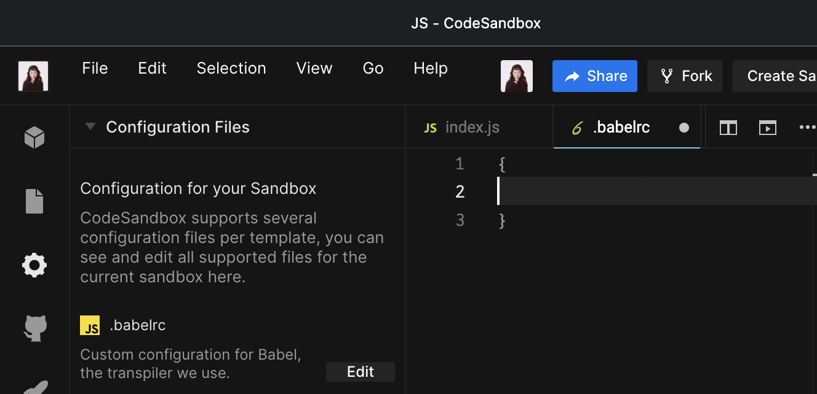Screen dimensions: 817x394
Task: Click the "Configuration Files" panel heading
Action: point(178,127)
